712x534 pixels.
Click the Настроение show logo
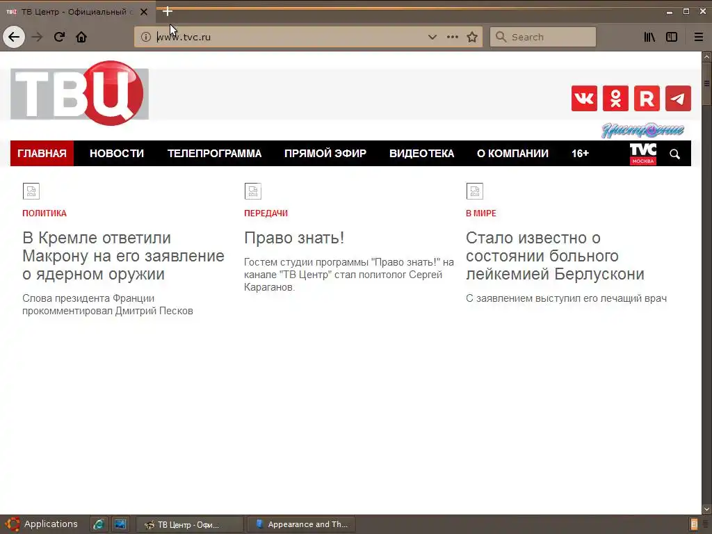(x=642, y=130)
